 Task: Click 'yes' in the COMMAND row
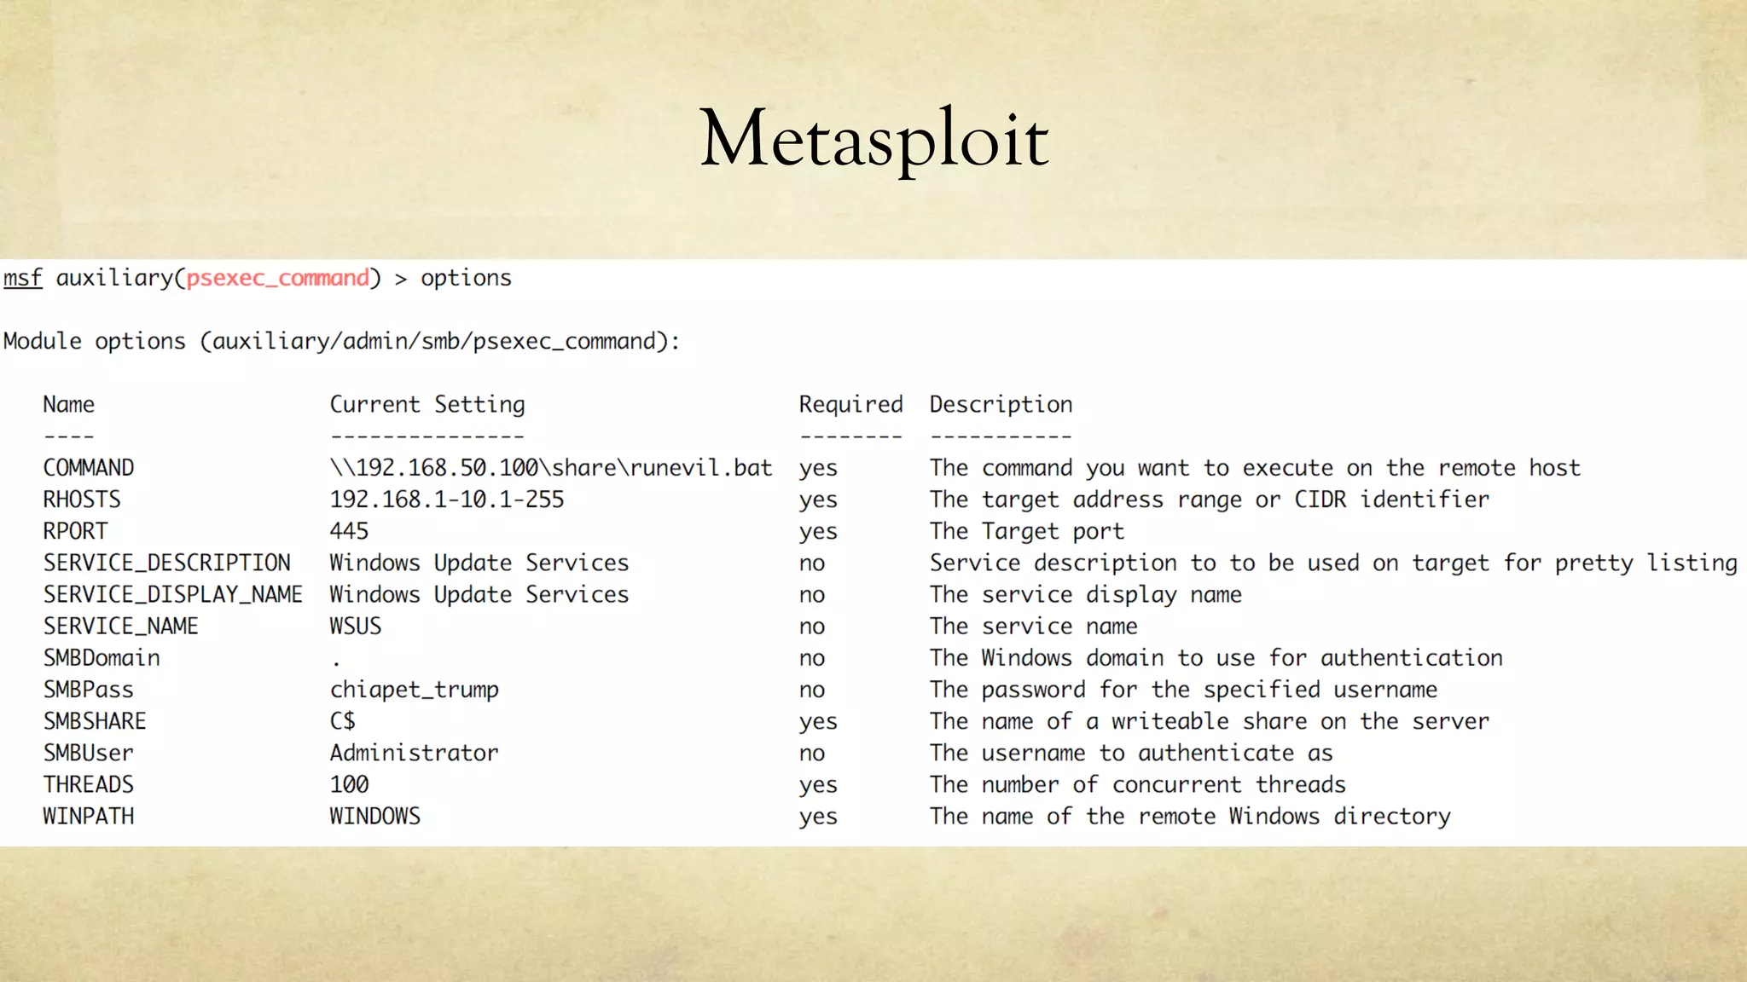point(818,470)
